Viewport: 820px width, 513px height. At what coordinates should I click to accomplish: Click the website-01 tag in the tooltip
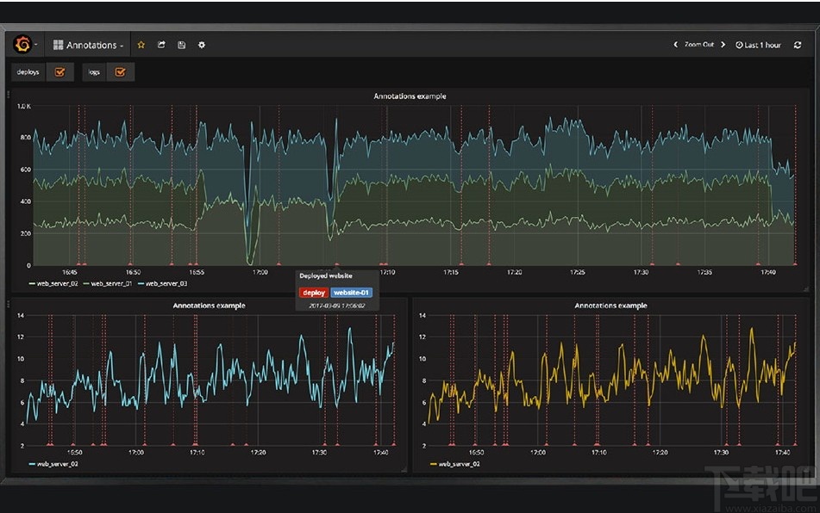[x=352, y=293]
